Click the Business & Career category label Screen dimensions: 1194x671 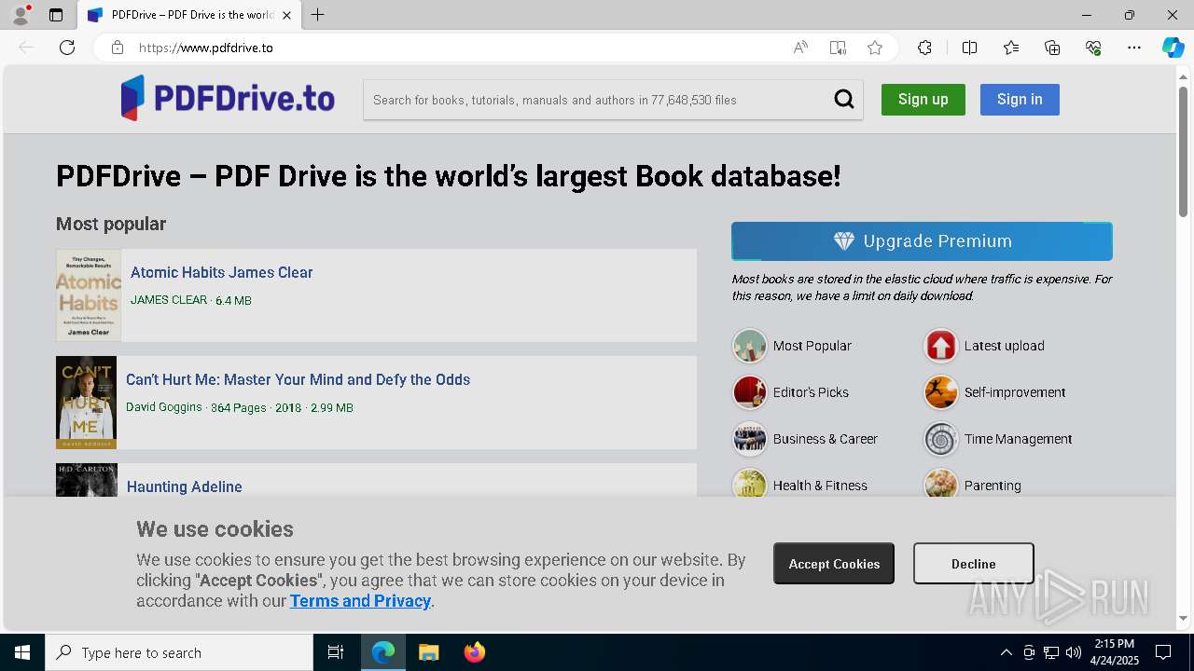(826, 439)
